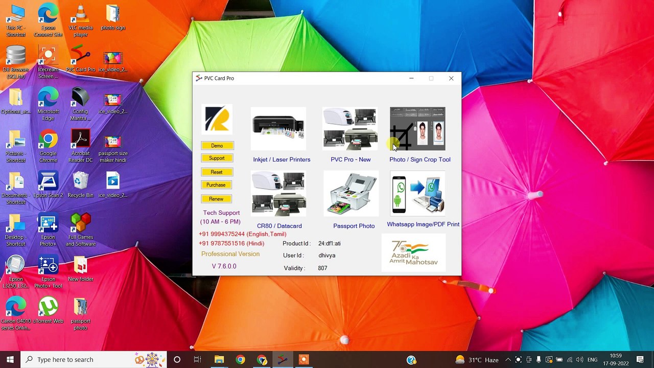The width and height of the screenshot is (654, 368).
Task: Select This PC shortcut on desktop
Action: (x=16, y=20)
